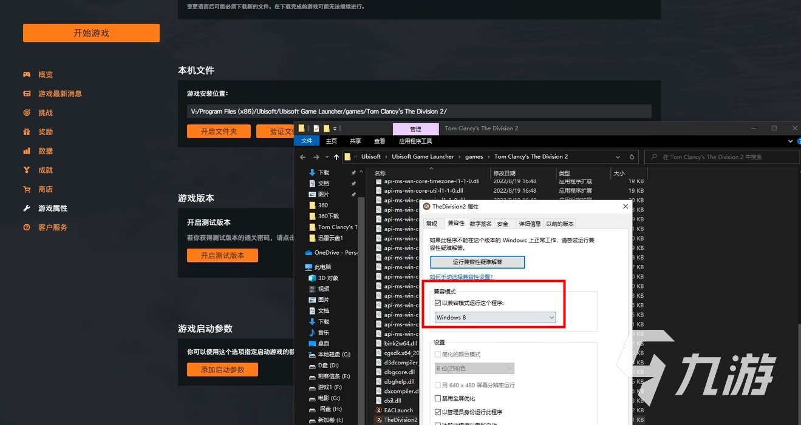Open 数据 via its bar chart icon
This screenshot has width=801, height=425.
pos(27,151)
